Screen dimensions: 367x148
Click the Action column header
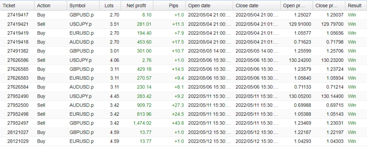point(44,6)
